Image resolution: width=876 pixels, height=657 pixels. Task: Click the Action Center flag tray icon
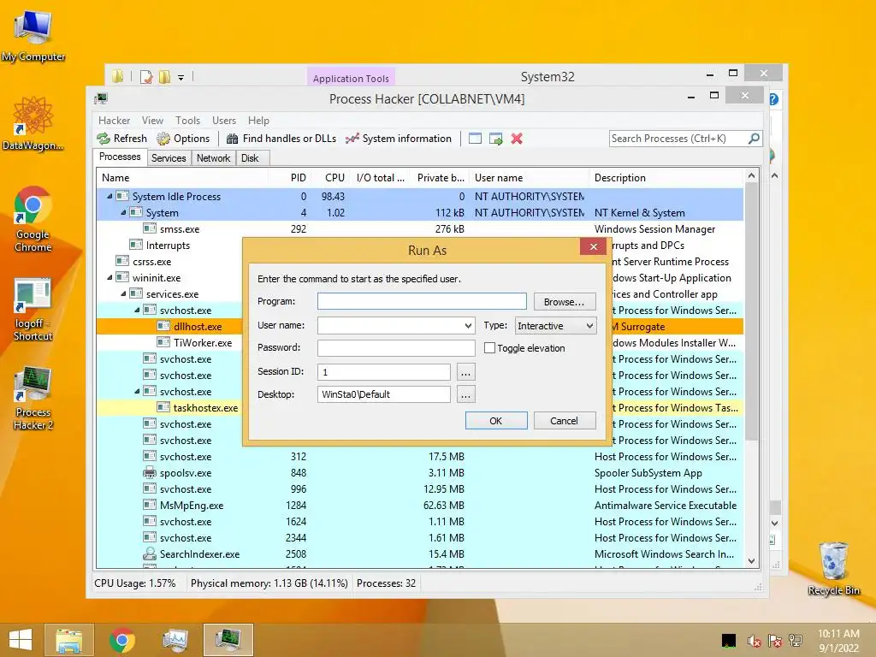click(x=775, y=641)
